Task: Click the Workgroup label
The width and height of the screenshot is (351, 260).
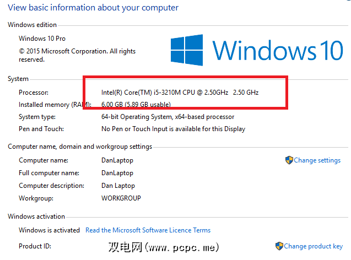Action: pos(36,198)
